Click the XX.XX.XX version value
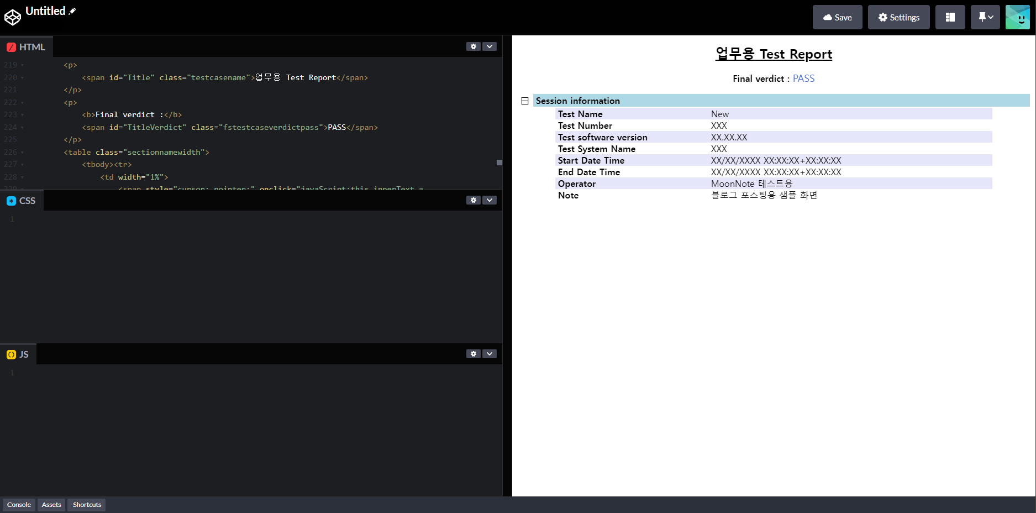Viewport: 1036px width, 513px height. [x=729, y=137]
